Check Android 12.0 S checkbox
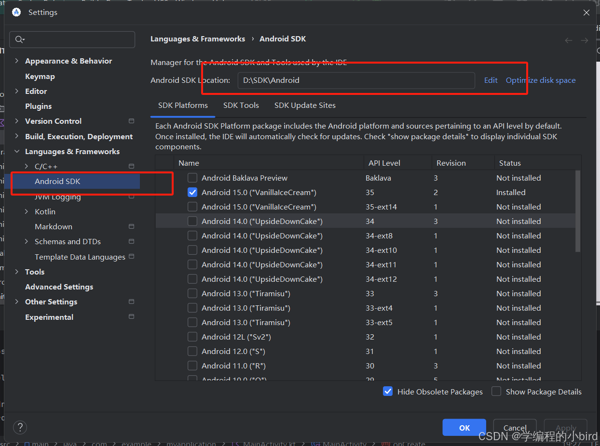This screenshot has width=600, height=446. coord(192,351)
